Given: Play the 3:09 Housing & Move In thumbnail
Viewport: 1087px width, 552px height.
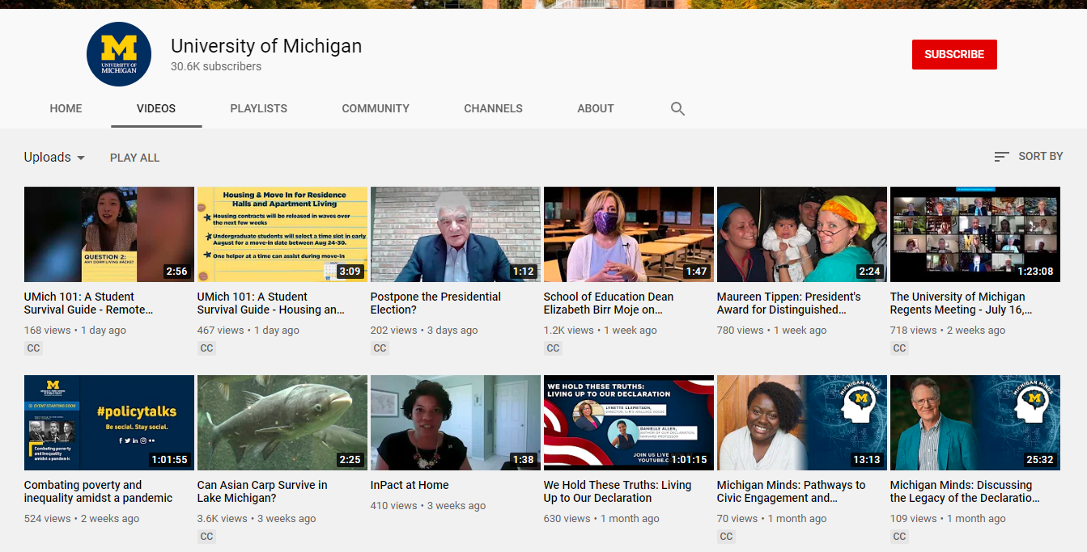Looking at the screenshot, I should [x=282, y=234].
